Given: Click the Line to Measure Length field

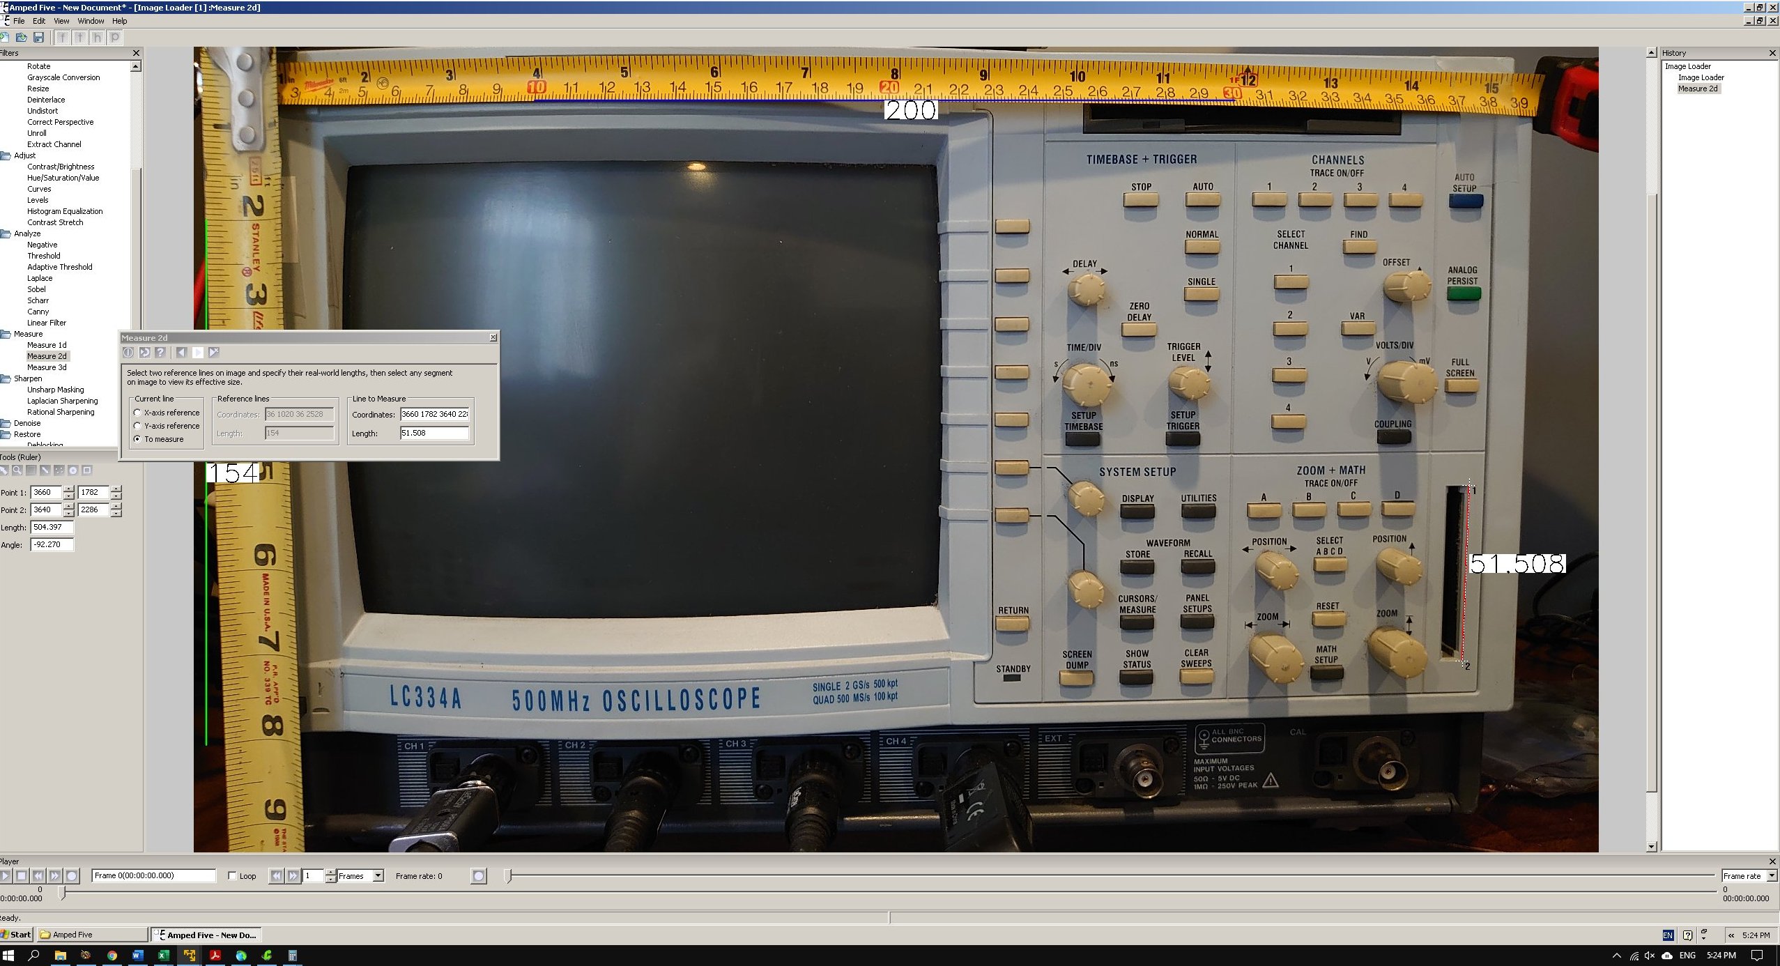Looking at the screenshot, I should click(434, 433).
